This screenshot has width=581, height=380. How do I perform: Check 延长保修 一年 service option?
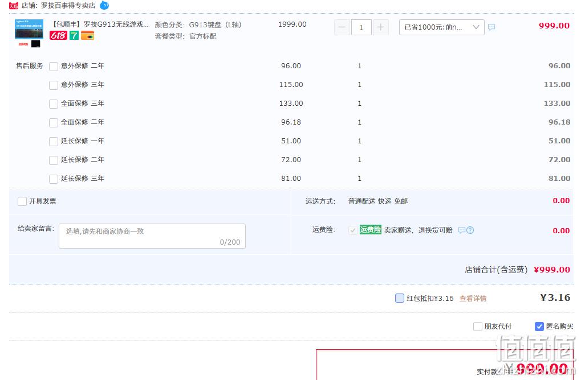pos(54,141)
